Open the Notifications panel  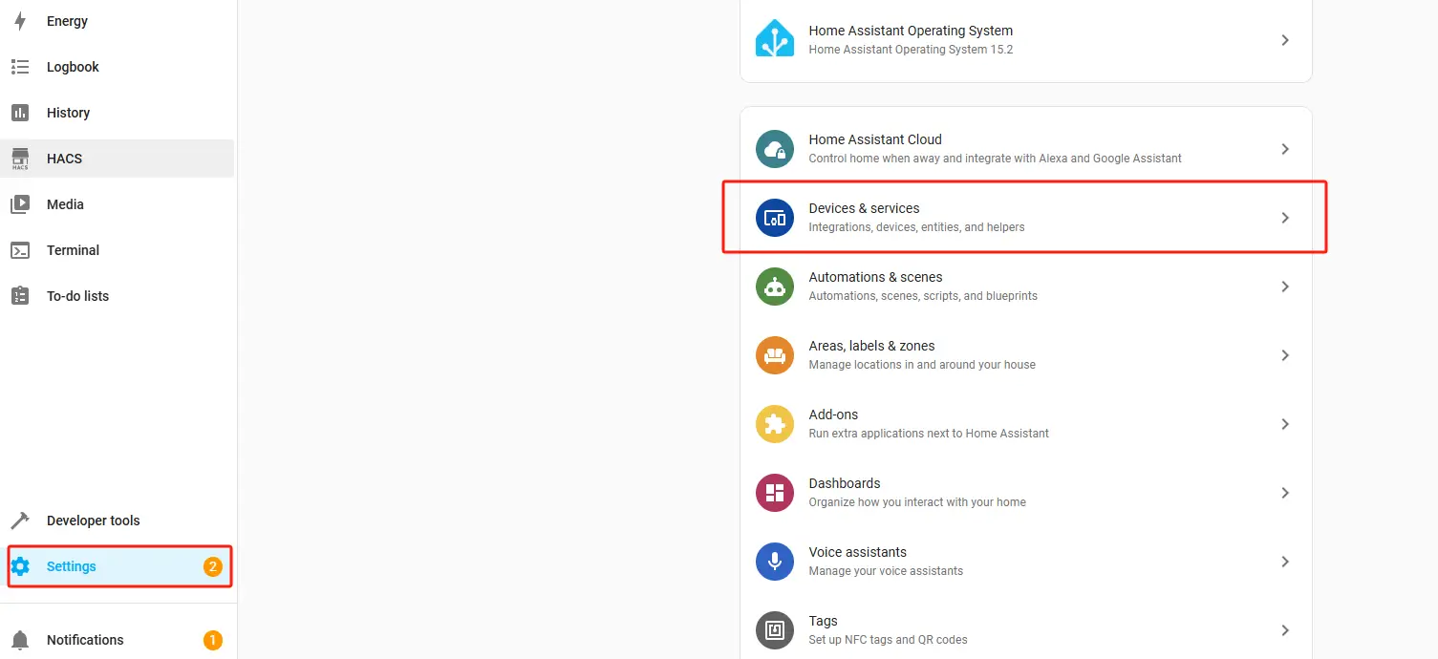pyautogui.click(x=85, y=640)
